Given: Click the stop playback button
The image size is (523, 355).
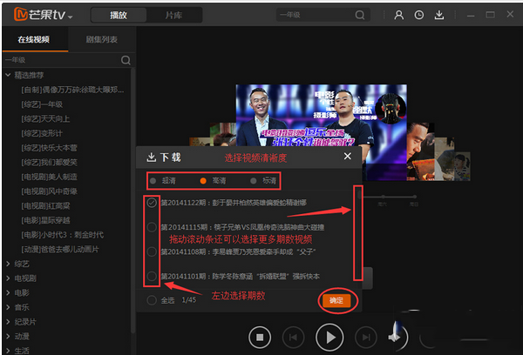Looking at the screenshot, I should (260, 338).
